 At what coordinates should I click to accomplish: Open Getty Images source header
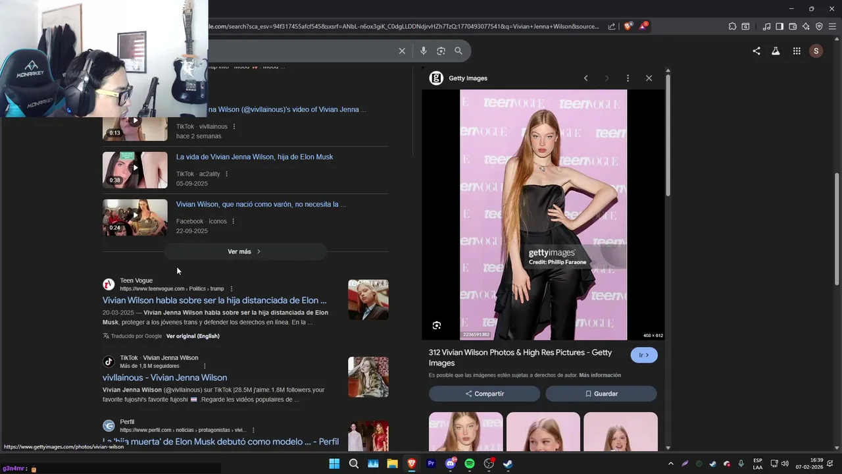pos(458,78)
